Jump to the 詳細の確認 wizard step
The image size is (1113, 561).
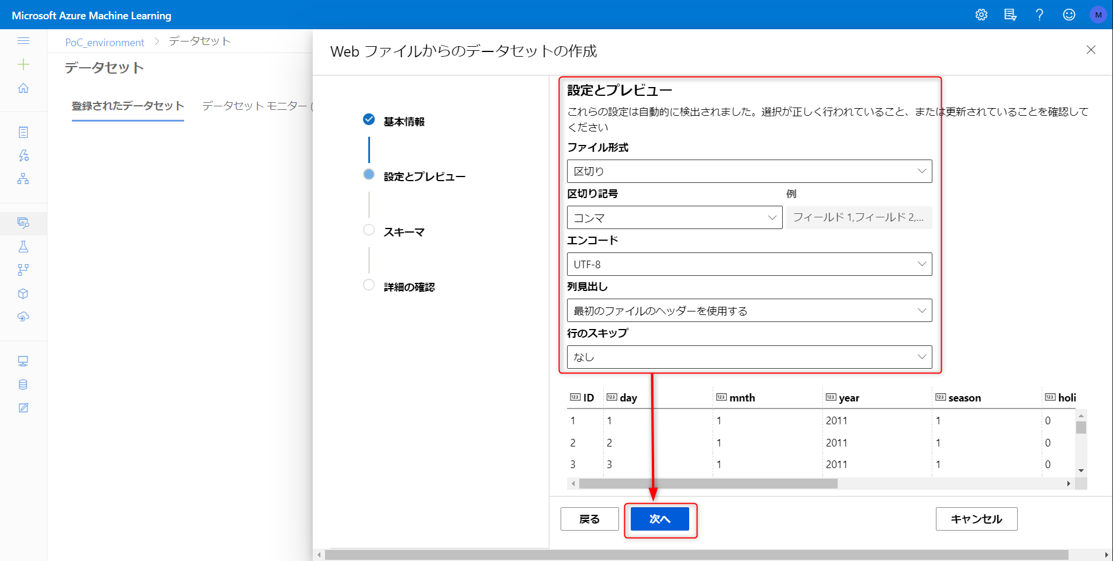pos(409,287)
